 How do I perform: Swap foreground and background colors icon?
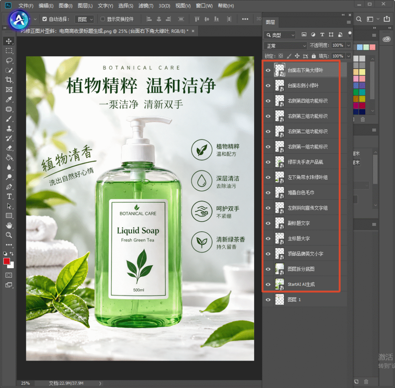tap(12, 253)
